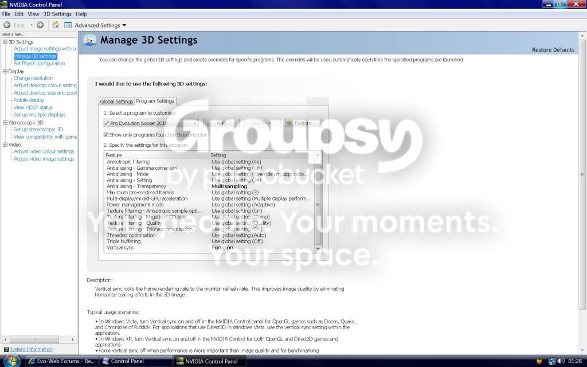This screenshot has width=587, height=367.
Task: Open Set up stereoscopic 3D
Action: click(38, 129)
